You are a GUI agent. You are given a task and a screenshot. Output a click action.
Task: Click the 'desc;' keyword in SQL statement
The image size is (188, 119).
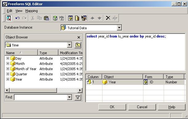tap(161, 36)
